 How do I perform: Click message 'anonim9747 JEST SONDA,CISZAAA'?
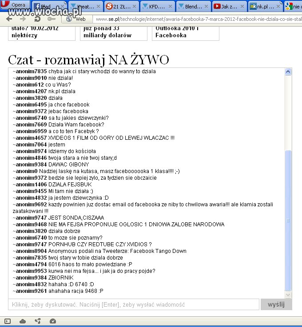coord(58,218)
